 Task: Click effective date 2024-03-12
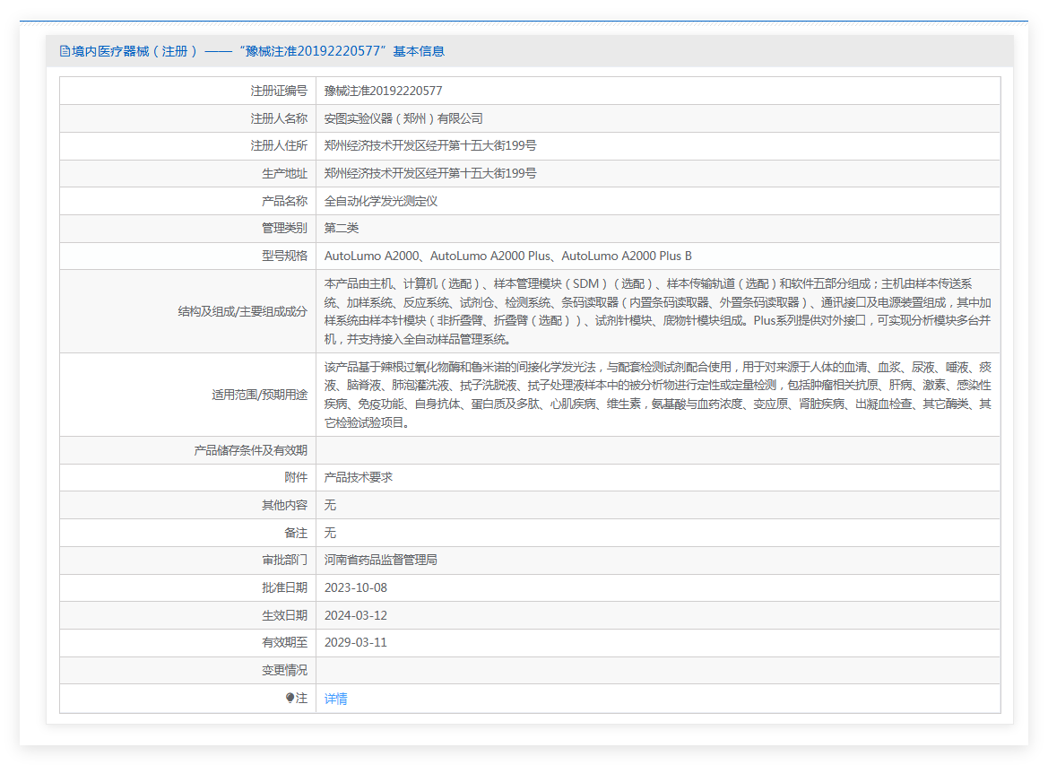click(356, 616)
